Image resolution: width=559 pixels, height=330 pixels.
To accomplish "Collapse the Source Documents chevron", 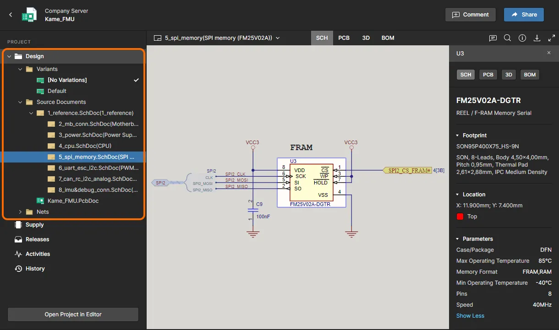I will coord(20,102).
